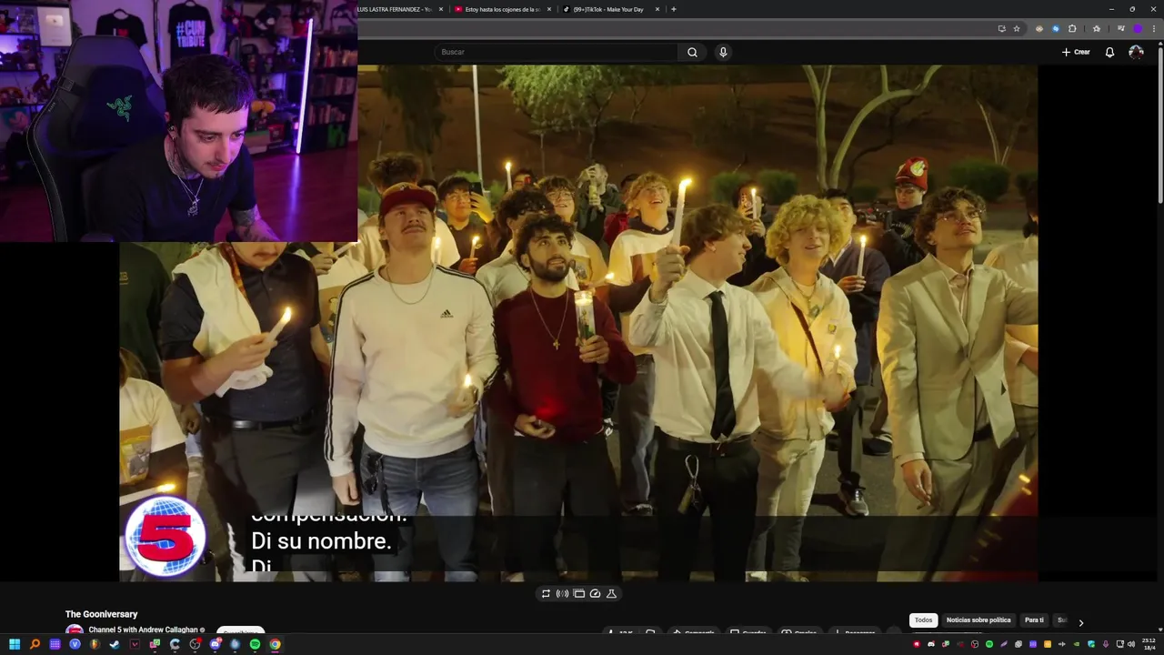Screen dimensions: 1164x655
Task: Open the YouTube account avatar menu
Action: pos(1136,52)
